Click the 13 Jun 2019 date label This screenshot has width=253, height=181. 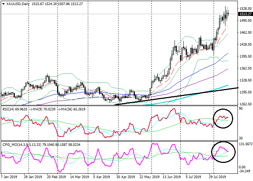tap(174, 178)
